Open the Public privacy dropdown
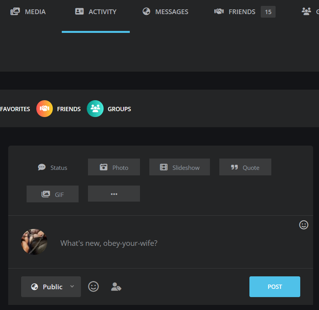Screen dimensions: 319x310 [48, 287]
